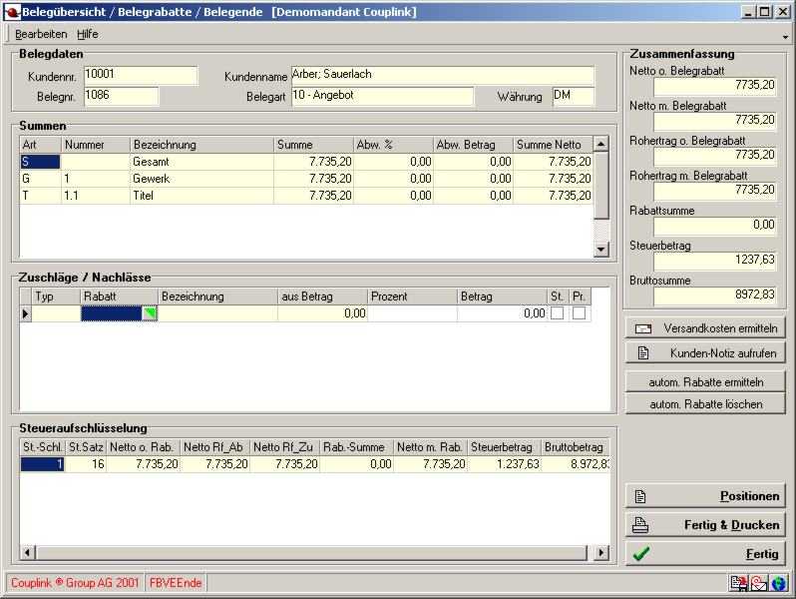Screen dimensions: 796x599
Task: Click the email envelope icon in status bar
Action: pyautogui.click(x=759, y=583)
